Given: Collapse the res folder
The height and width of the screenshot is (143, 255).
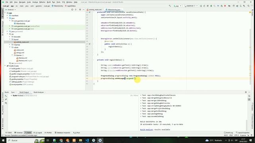Looking at the screenshot, I should [x=8, y=34].
